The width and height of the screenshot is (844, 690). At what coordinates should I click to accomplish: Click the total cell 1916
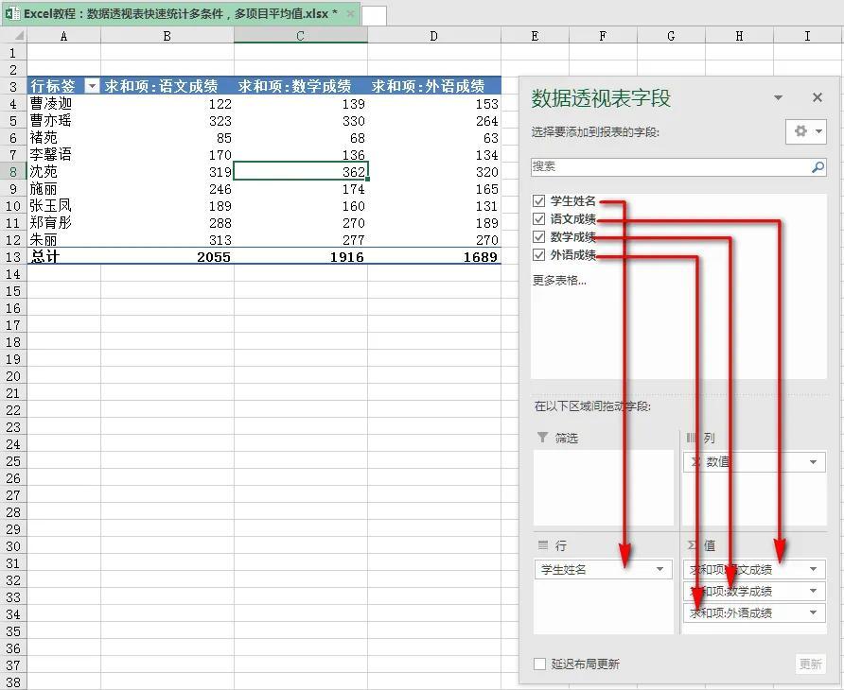tap(300, 256)
